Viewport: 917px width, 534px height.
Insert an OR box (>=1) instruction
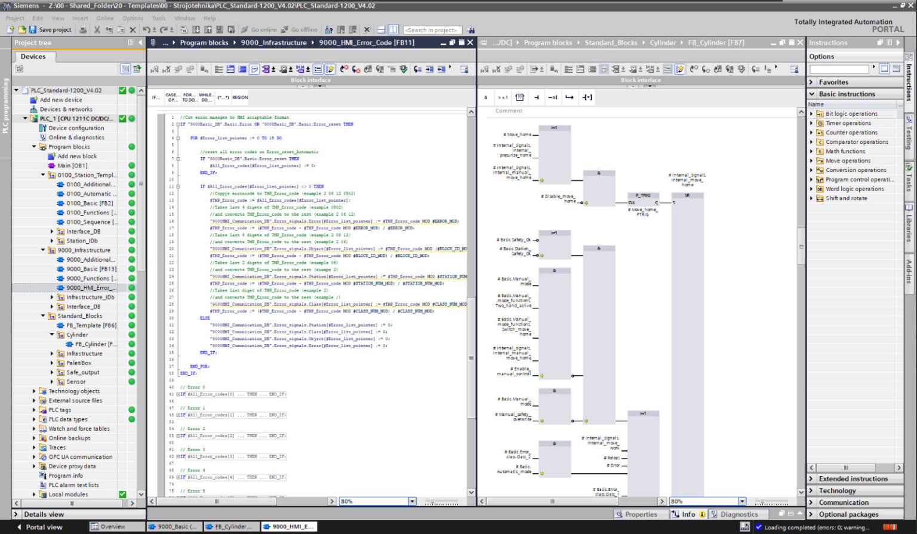(503, 97)
